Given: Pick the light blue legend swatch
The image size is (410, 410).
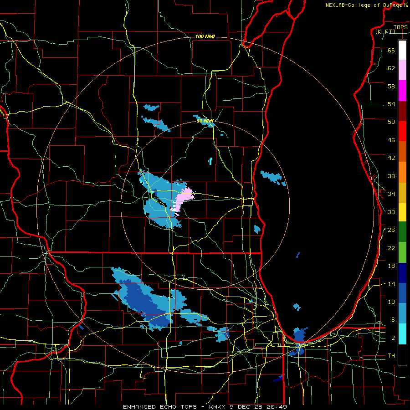Looking at the screenshot, I should (402, 313).
